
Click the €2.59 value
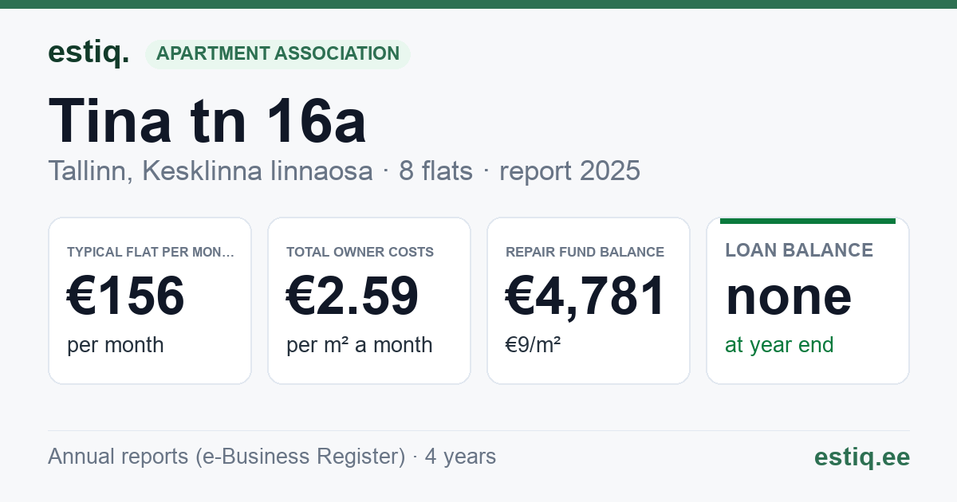coord(352,296)
